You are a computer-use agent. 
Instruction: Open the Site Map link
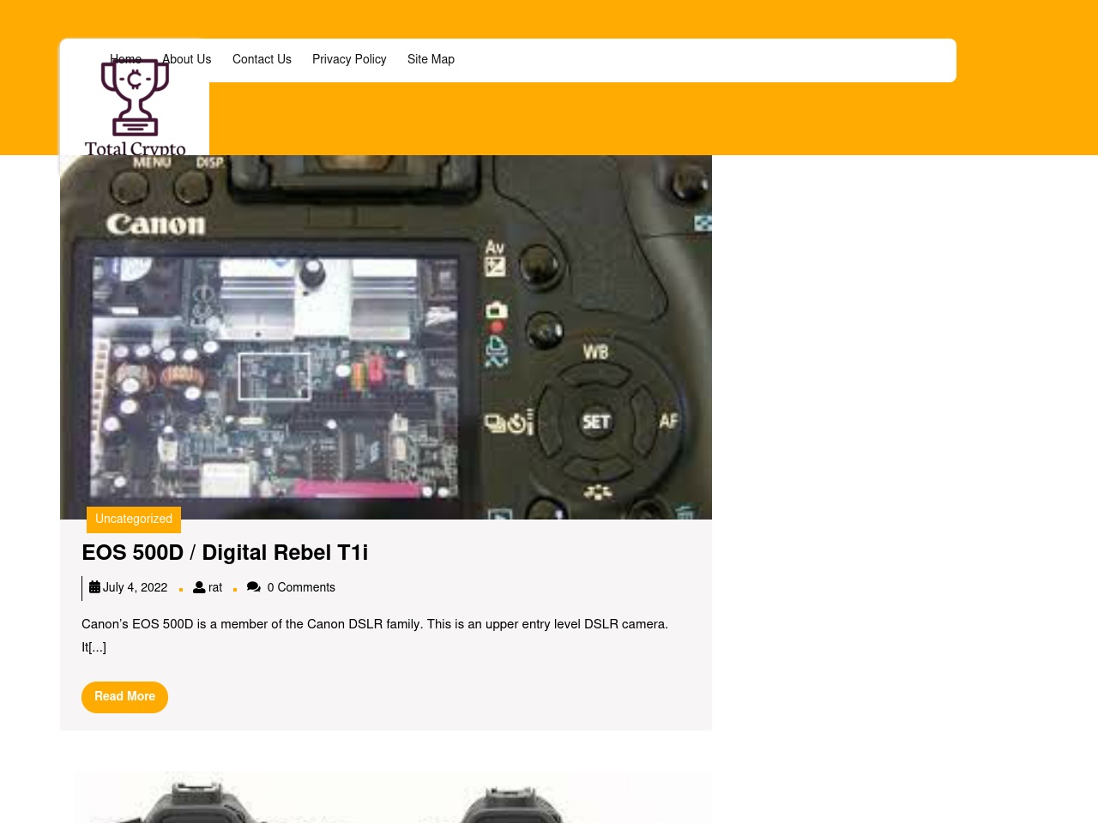click(x=431, y=59)
